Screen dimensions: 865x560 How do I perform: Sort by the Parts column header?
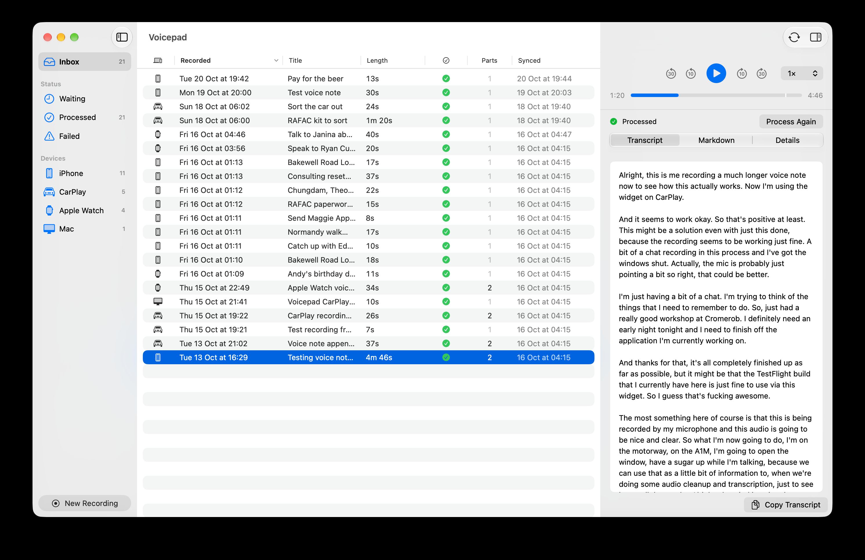click(489, 60)
